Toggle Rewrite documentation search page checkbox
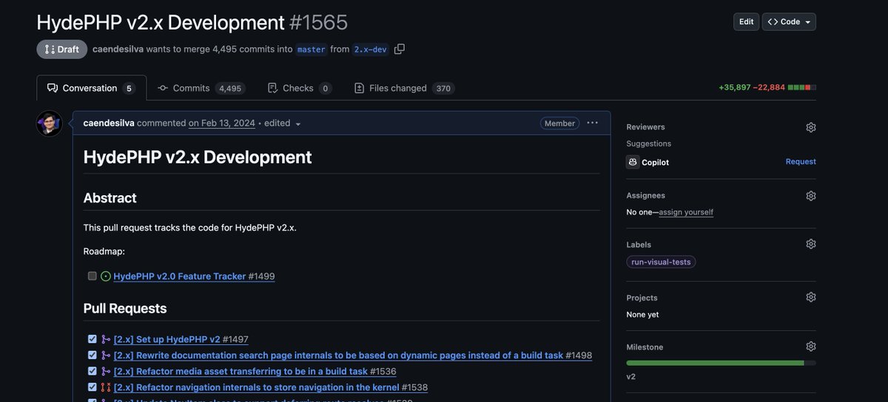The width and height of the screenshot is (888, 402). [92, 355]
